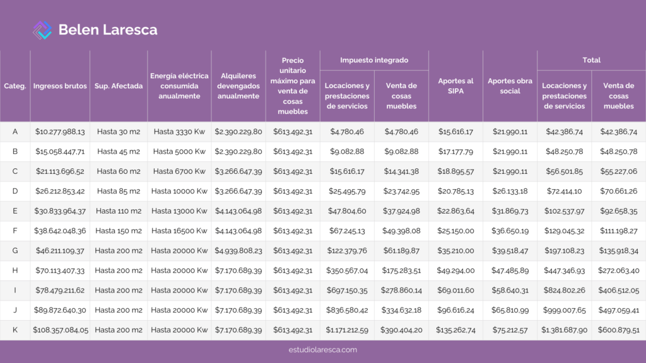Click the $1.381.687,90 total cell
This screenshot has width=646, height=363.
pos(564,330)
